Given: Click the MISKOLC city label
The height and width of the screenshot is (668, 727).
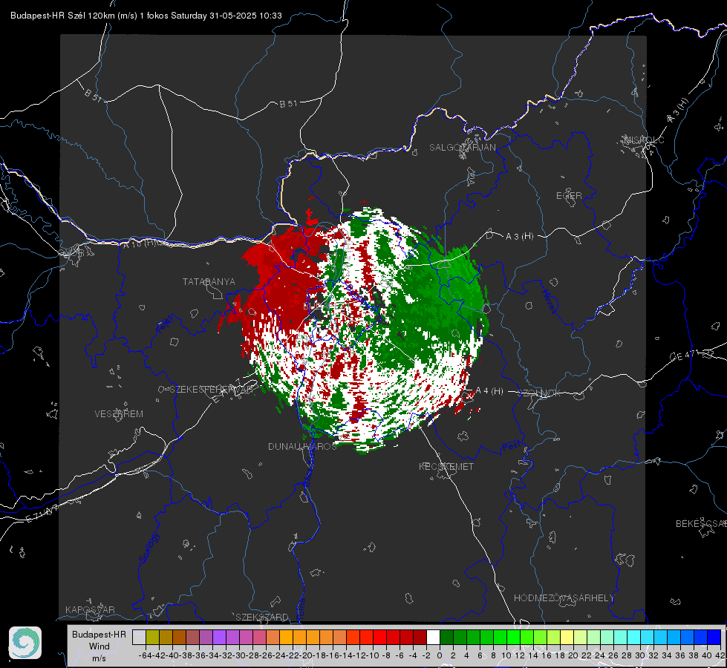Looking at the screenshot, I should pyautogui.click(x=644, y=140).
